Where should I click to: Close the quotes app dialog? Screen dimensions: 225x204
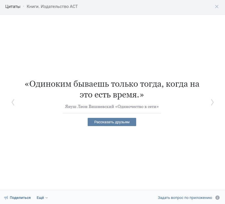pyautogui.click(x=217, y=7)
